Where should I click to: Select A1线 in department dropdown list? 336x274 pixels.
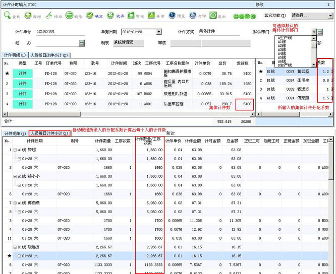[x=282, y=42]
